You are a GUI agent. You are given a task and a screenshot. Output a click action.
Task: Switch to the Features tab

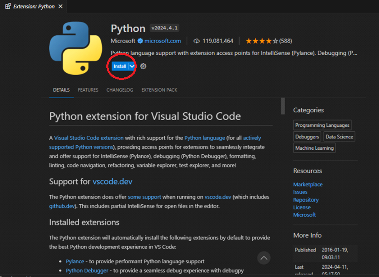click(88, 90)
